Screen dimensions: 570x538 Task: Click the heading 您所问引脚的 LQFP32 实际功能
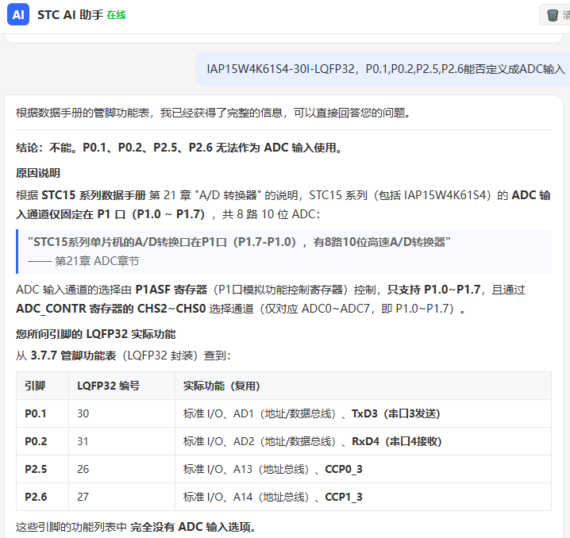pos(95,334)
